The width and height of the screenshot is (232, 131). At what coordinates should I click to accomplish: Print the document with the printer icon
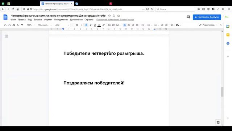coord(14,25)
